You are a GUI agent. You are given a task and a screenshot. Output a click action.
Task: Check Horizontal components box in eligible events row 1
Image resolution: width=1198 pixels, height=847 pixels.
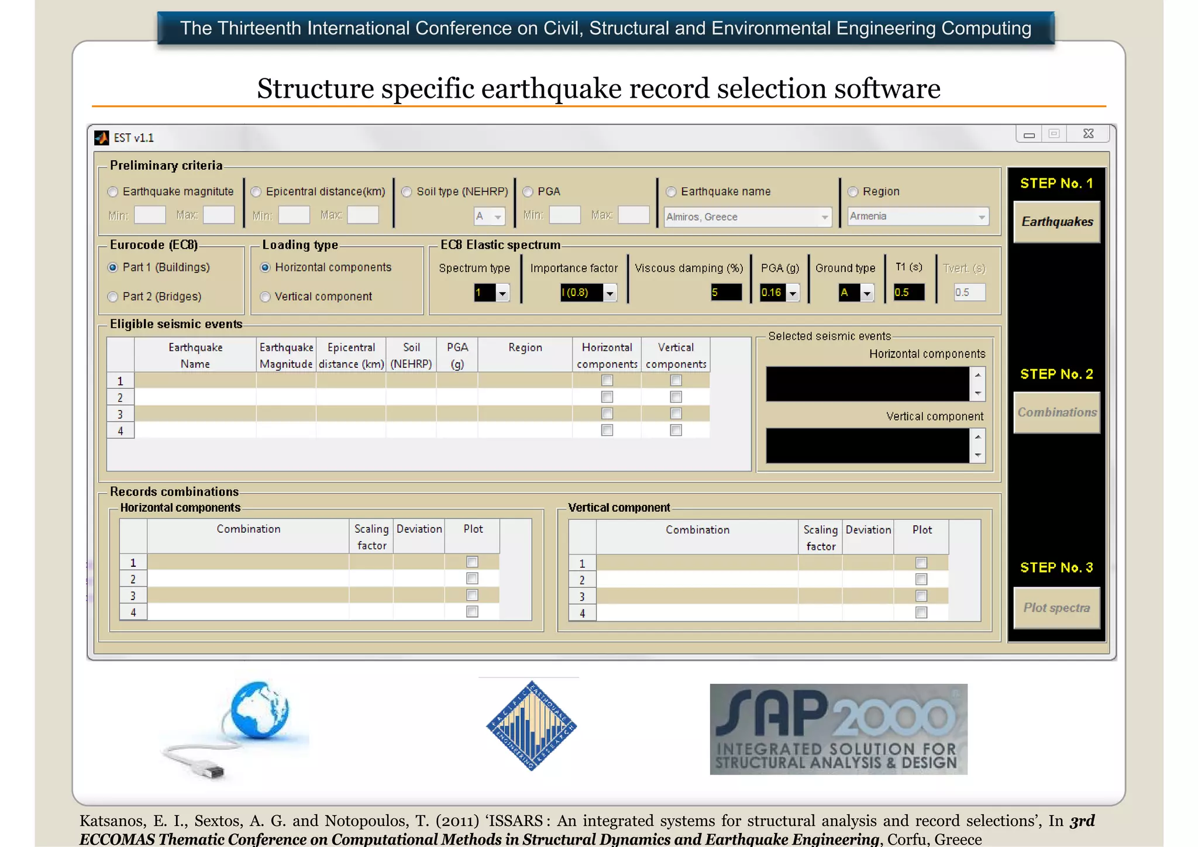pyautogui.click(x=607, y=380)
